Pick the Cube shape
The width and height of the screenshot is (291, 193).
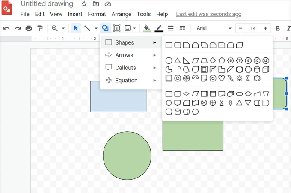(x=266, y=69)
